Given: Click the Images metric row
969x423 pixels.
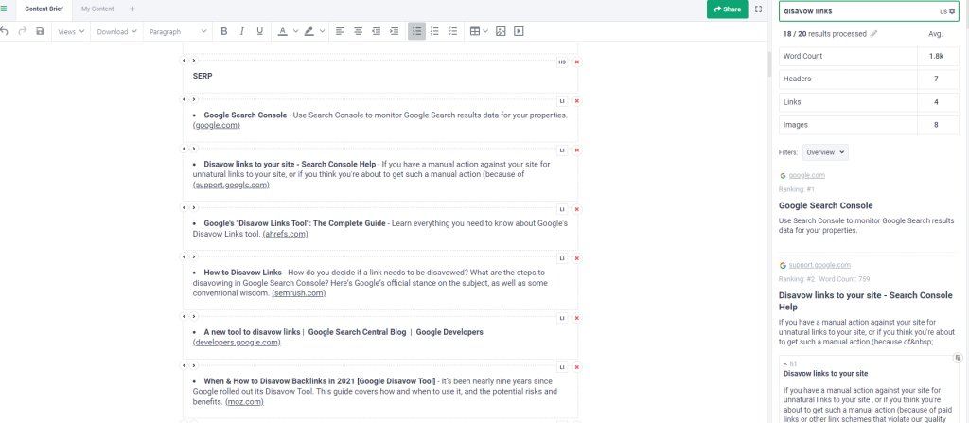Looking at the screenshot, I should point(867,124).
